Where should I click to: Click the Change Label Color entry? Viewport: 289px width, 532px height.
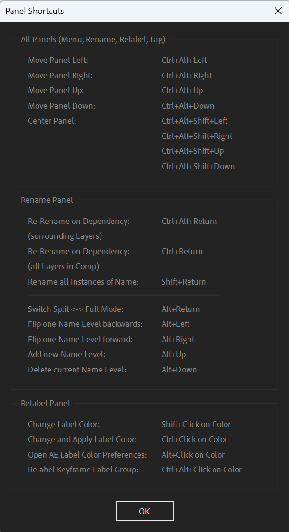click(x=64, y=424)
